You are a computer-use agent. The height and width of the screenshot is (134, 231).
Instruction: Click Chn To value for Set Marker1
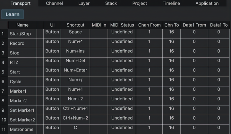click(172, 109)
